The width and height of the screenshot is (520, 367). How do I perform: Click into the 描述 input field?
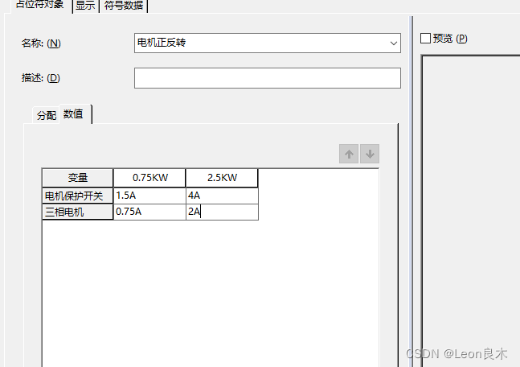pos(267,78)
